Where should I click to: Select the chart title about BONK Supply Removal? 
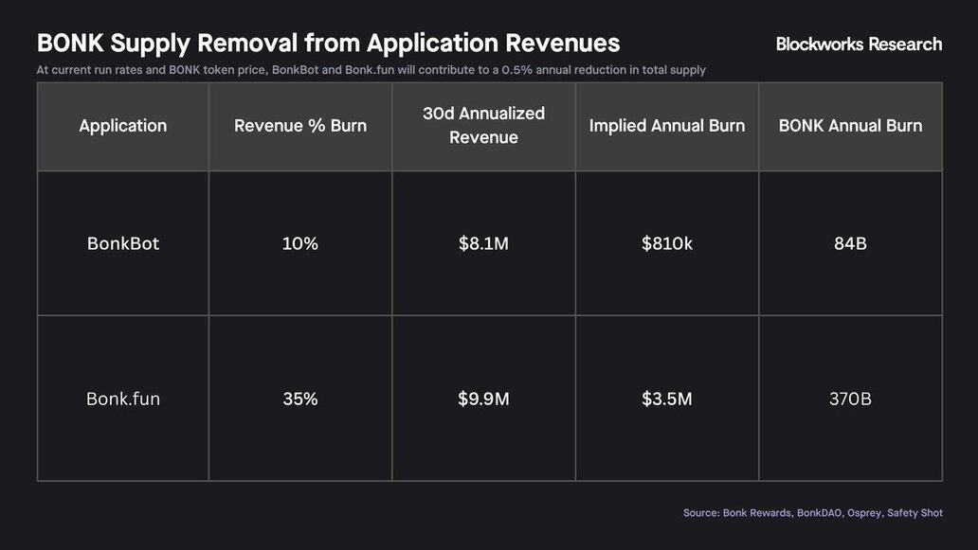[x=328, y=43]
